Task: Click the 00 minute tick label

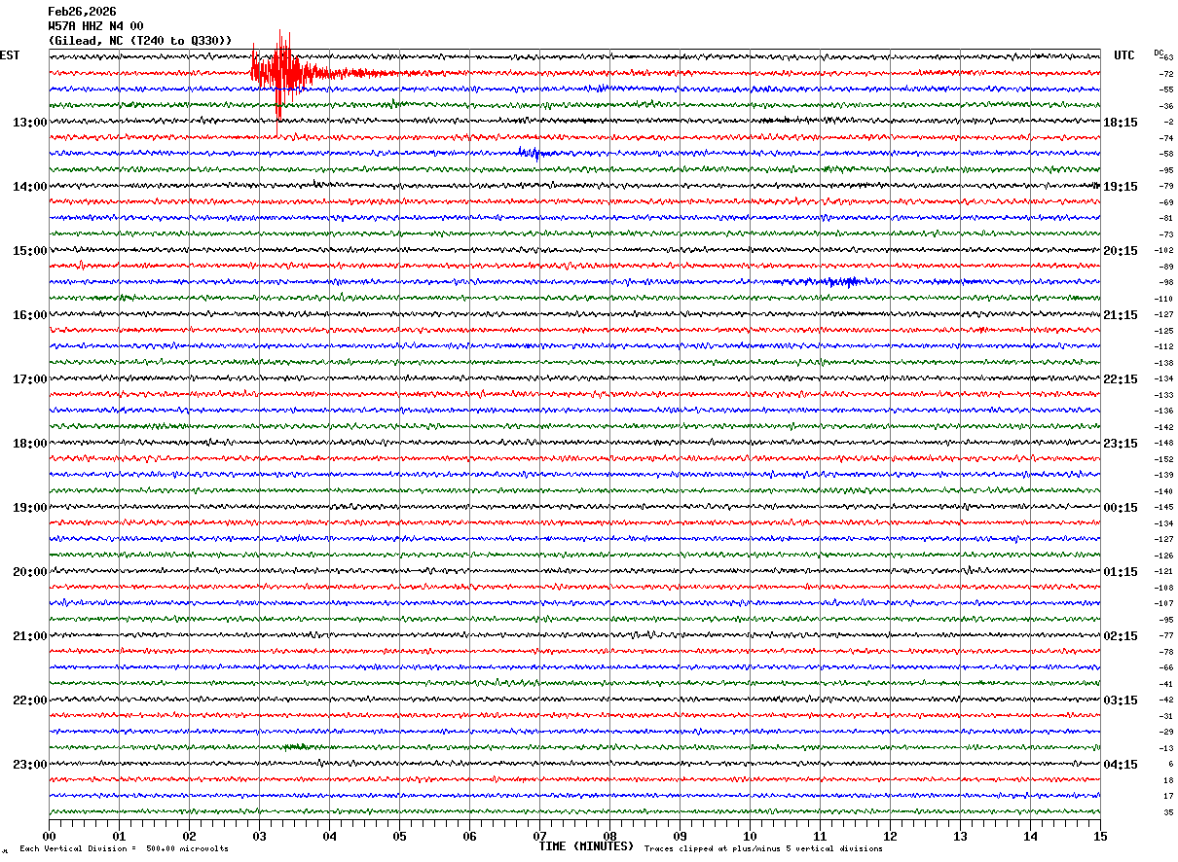Action: [x=50, y=836]
